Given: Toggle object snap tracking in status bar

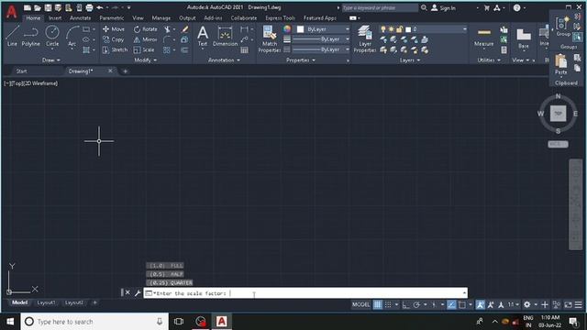Looking at the screenshot, I should click(451, 305).
